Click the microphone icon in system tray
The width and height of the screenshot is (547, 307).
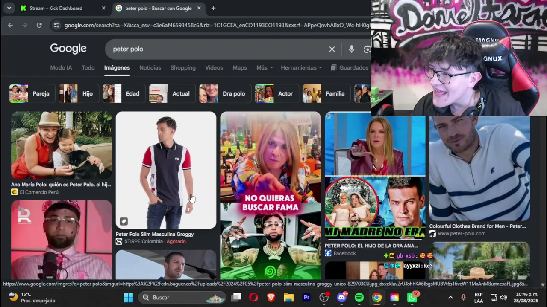coord(463,297)
